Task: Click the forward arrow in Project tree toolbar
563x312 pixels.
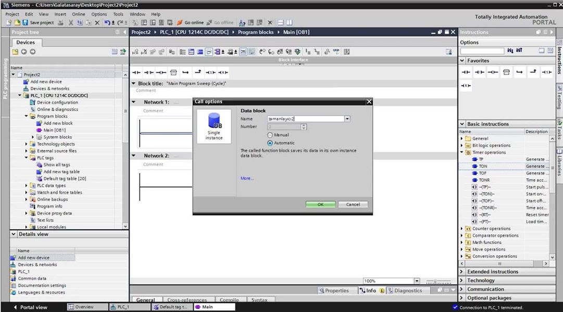Action: point(33,51)
